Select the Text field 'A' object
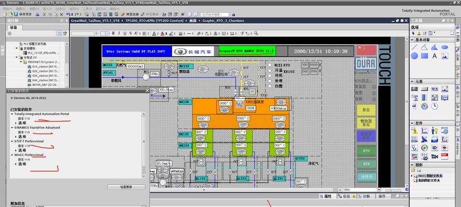461x207 pixels. pos(435,56)
